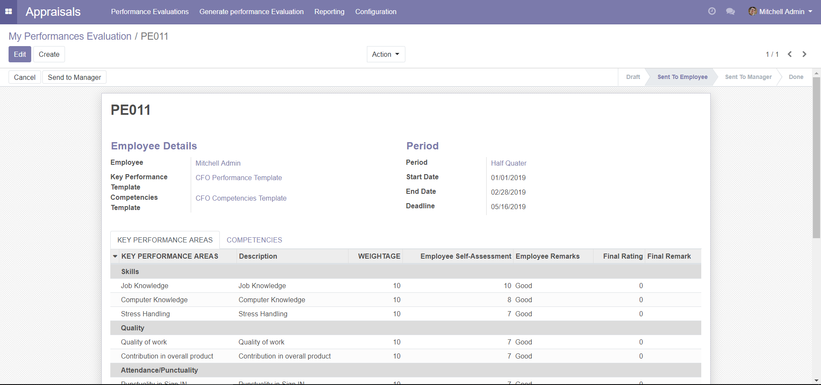Follow the Half Quater period link

(508, 163)
